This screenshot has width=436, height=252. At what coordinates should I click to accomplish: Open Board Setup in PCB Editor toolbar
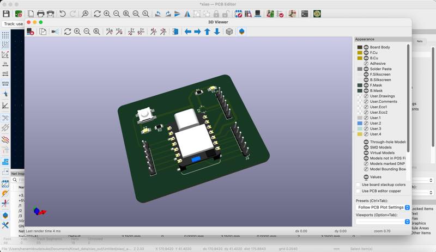point(19,14)
